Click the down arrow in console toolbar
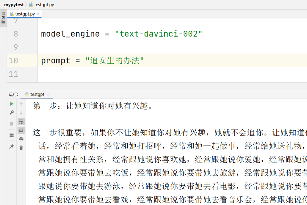The image size is (307, 205). tap(21, 113)
